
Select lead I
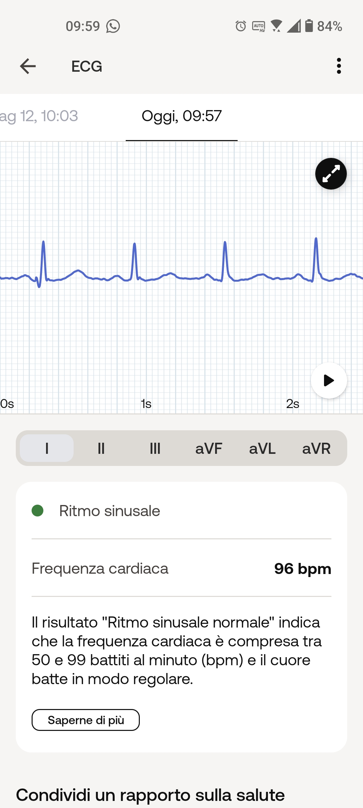point(47,448)
